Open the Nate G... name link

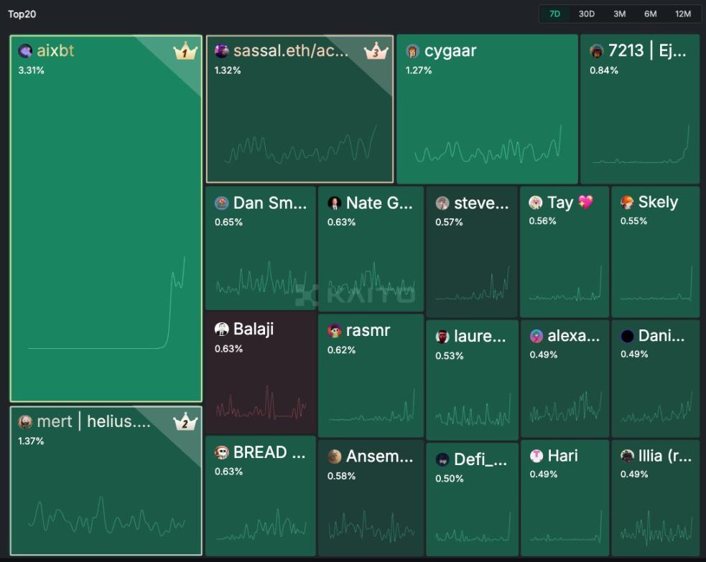(379, 203)
